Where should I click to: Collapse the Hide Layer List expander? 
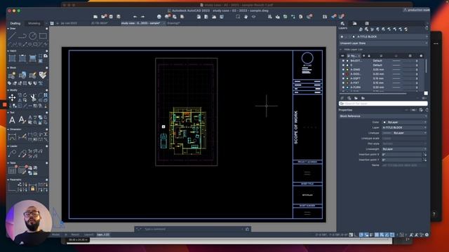click(x=341, y=50)
